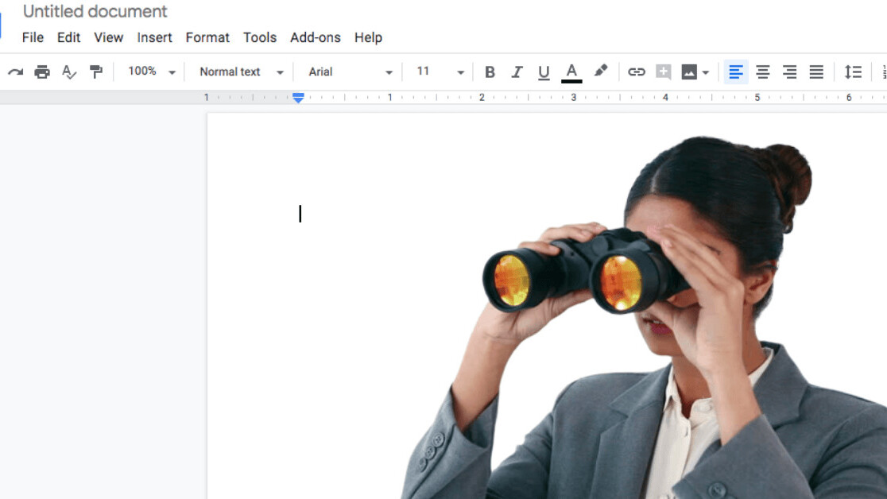Open the Format menu

pyautogui.click(x=207, y=37)
